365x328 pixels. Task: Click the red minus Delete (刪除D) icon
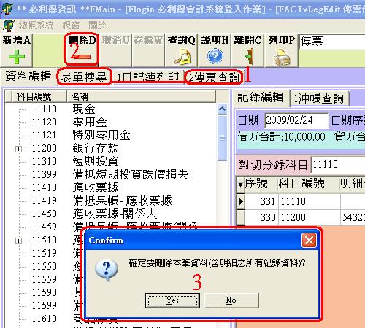(82, 56)
